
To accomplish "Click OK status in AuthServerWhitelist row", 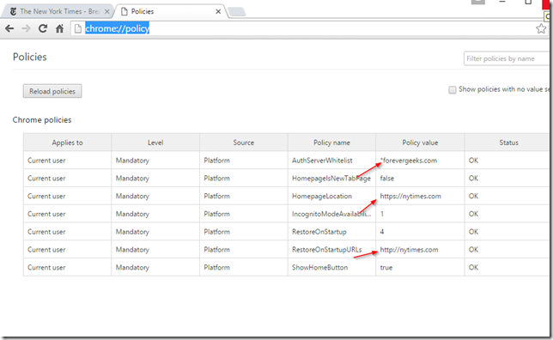I will [x=473, y=161].
